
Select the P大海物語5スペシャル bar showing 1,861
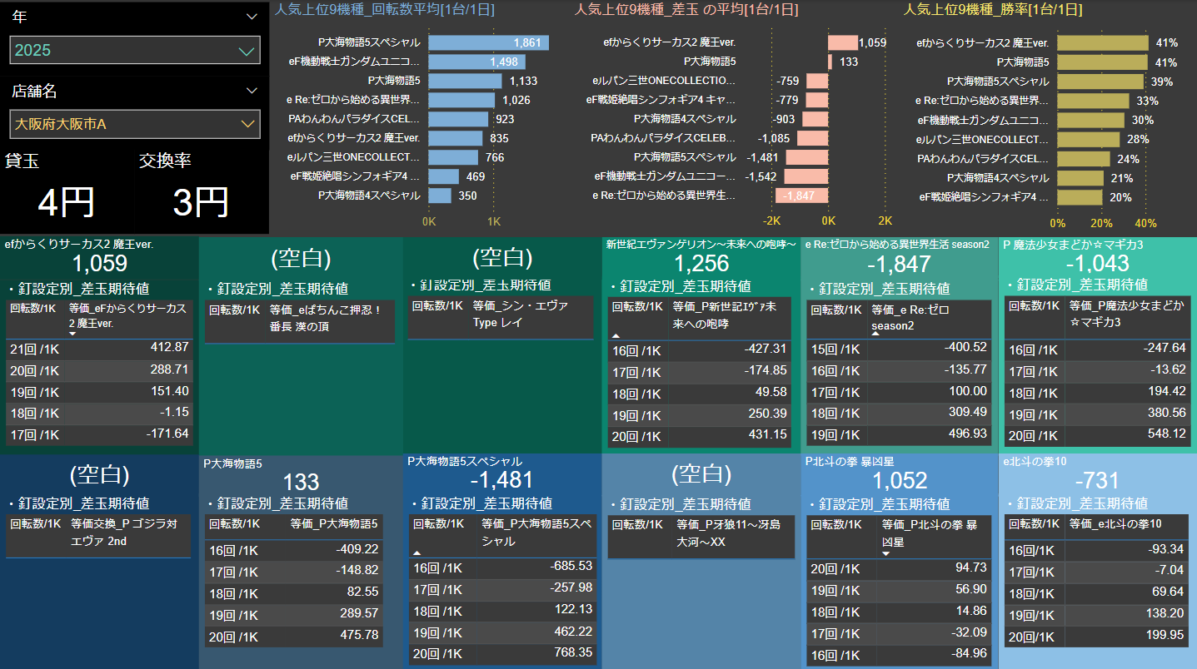tap(489, 42)
